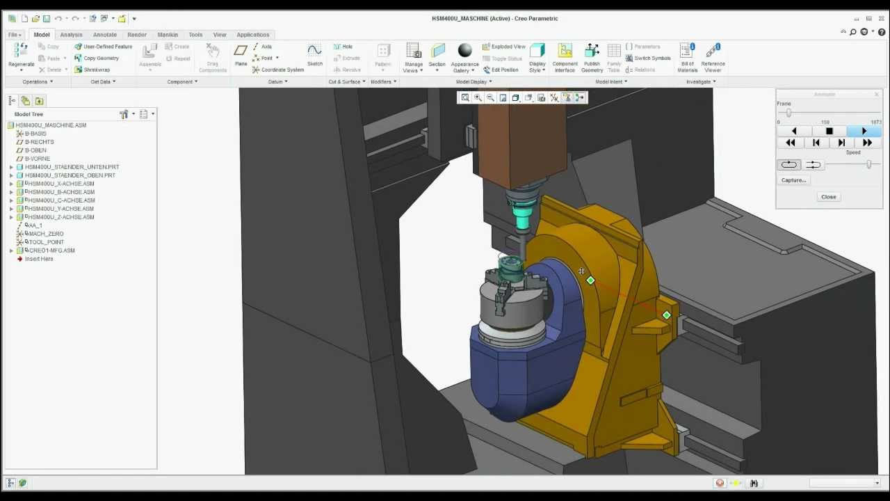
Task: Open the Appearance Gallery sphere icon
Action: point(464,50)
